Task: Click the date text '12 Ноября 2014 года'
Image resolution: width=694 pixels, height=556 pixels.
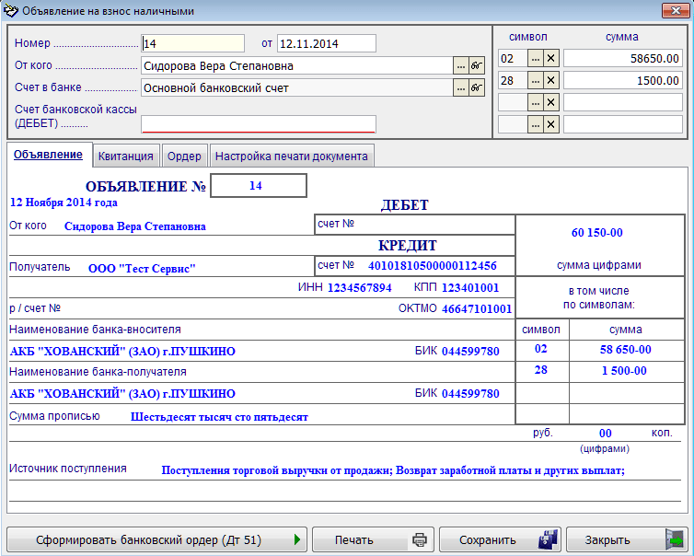Action: pyautogui.click(x=64, y=203)
